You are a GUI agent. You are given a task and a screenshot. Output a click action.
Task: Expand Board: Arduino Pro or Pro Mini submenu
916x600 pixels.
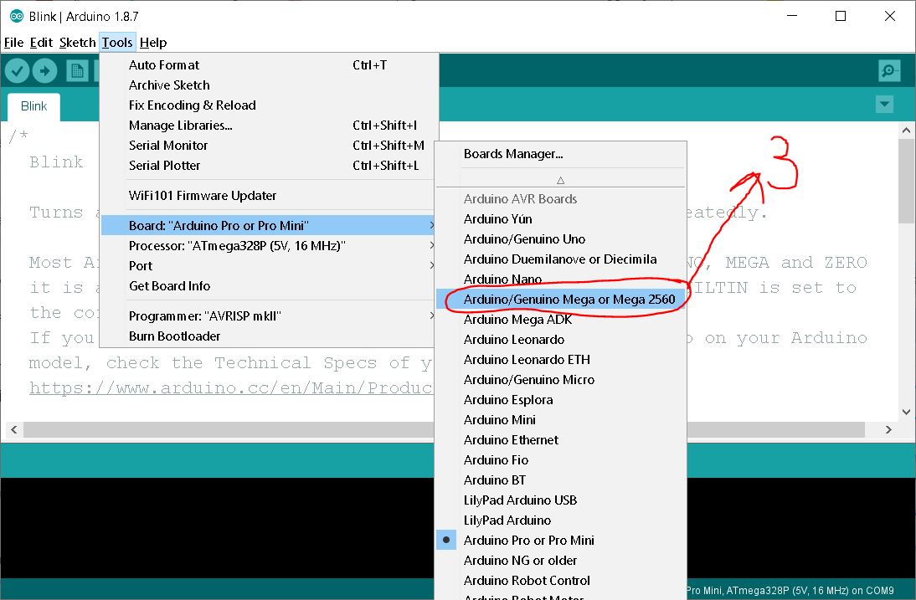coord(269,225)
